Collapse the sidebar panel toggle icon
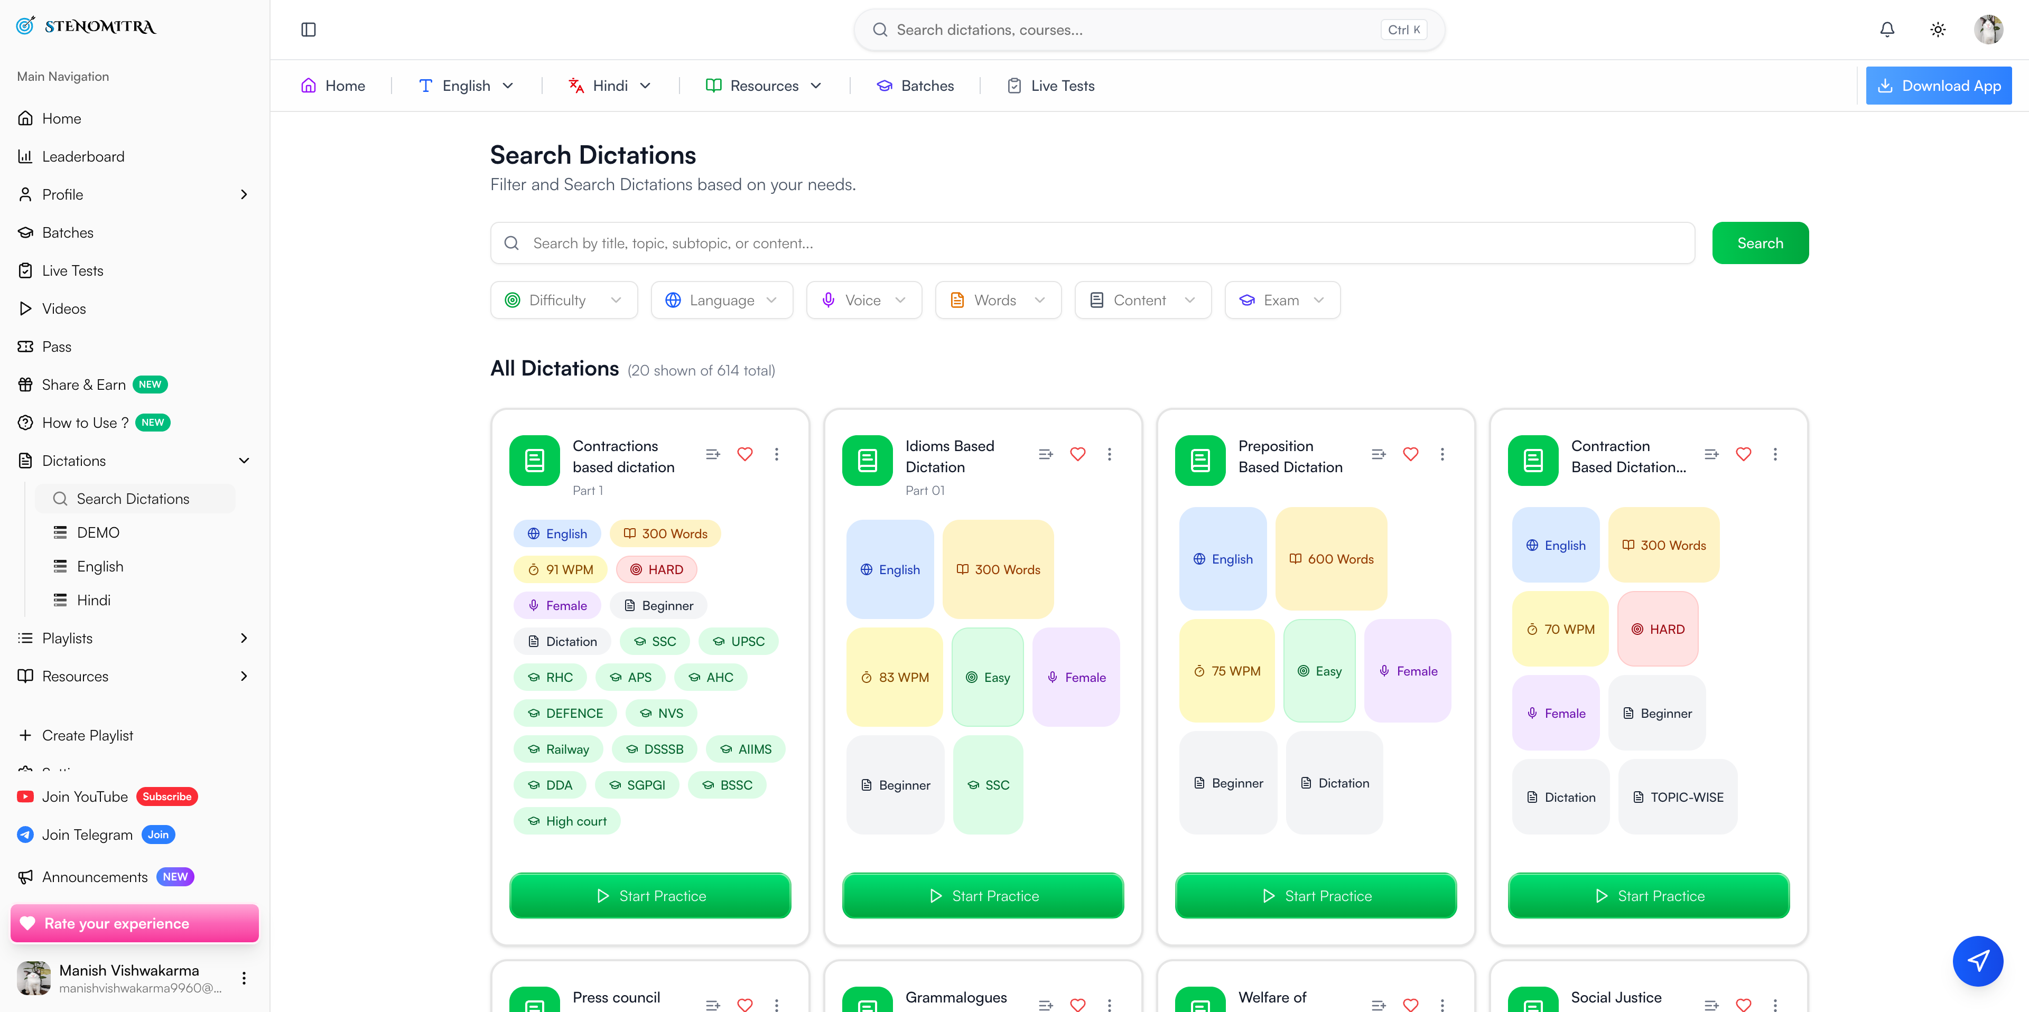This screenshot has width=2029, height=1012. [308, 30]
